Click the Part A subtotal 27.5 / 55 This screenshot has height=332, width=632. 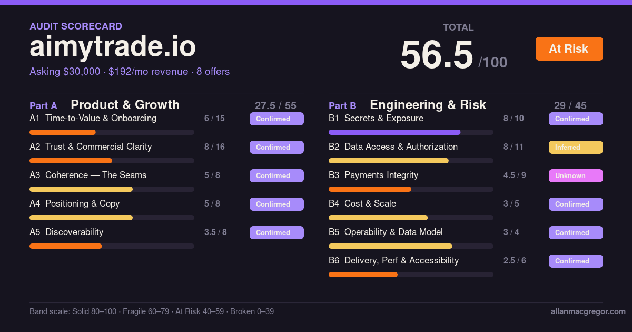tap(275, 105)
